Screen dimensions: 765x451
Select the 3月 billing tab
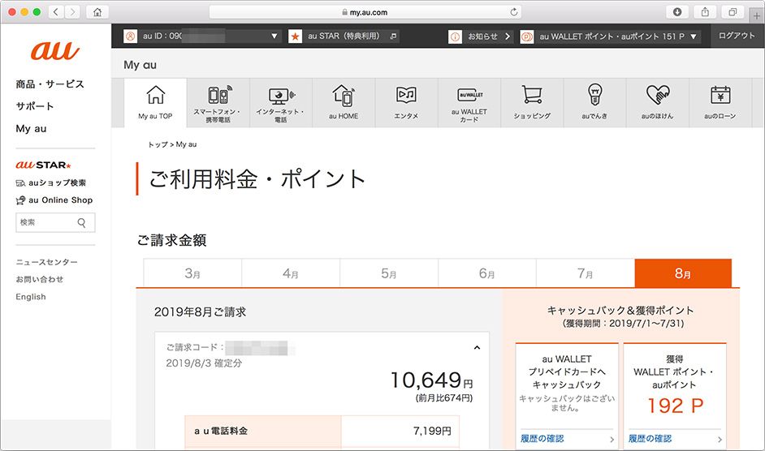point(192,273)
